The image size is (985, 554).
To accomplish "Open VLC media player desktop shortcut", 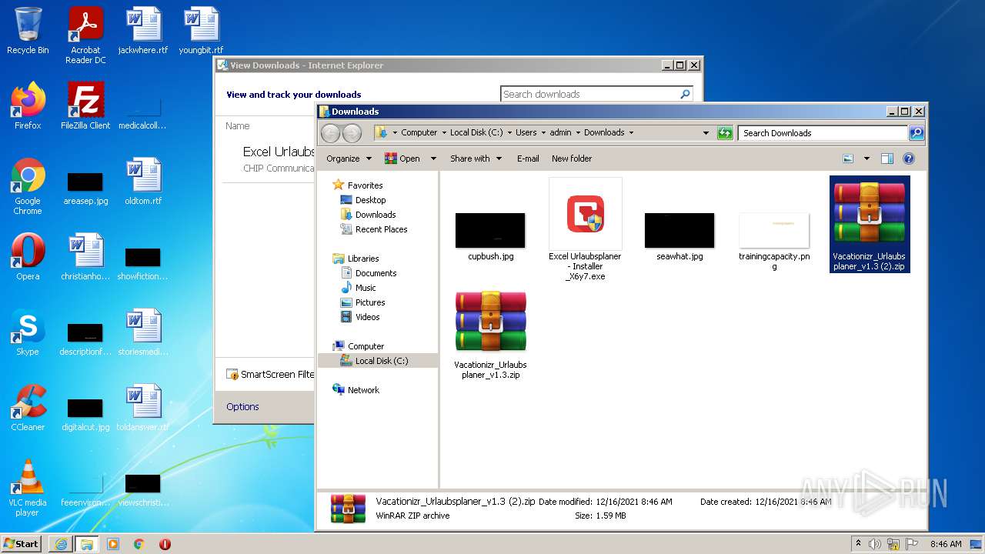I will tap(28, 488).
